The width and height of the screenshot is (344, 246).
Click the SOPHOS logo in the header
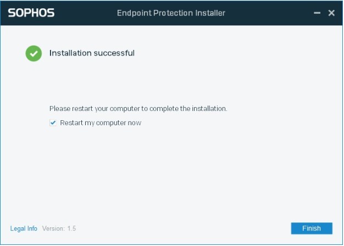[x=31, y=13]
